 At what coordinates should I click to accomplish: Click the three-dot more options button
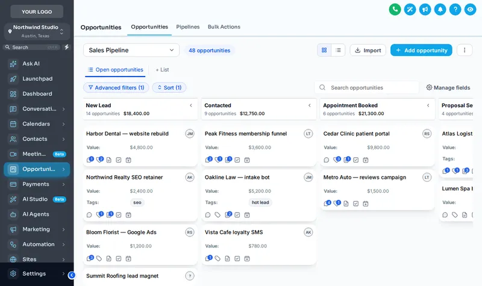click(x=465, y=50)
